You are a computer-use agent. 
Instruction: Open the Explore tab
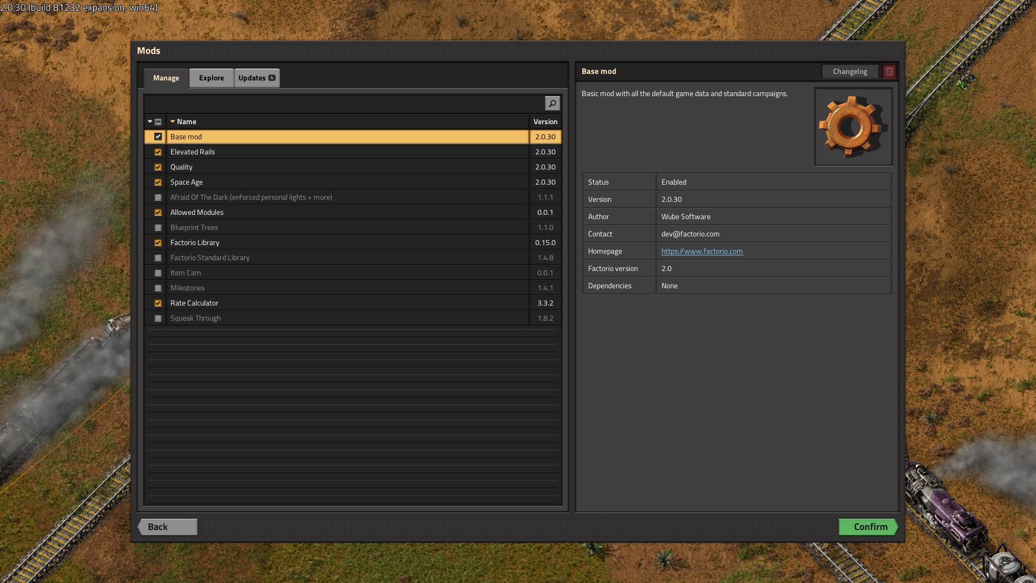pos(211,78)
